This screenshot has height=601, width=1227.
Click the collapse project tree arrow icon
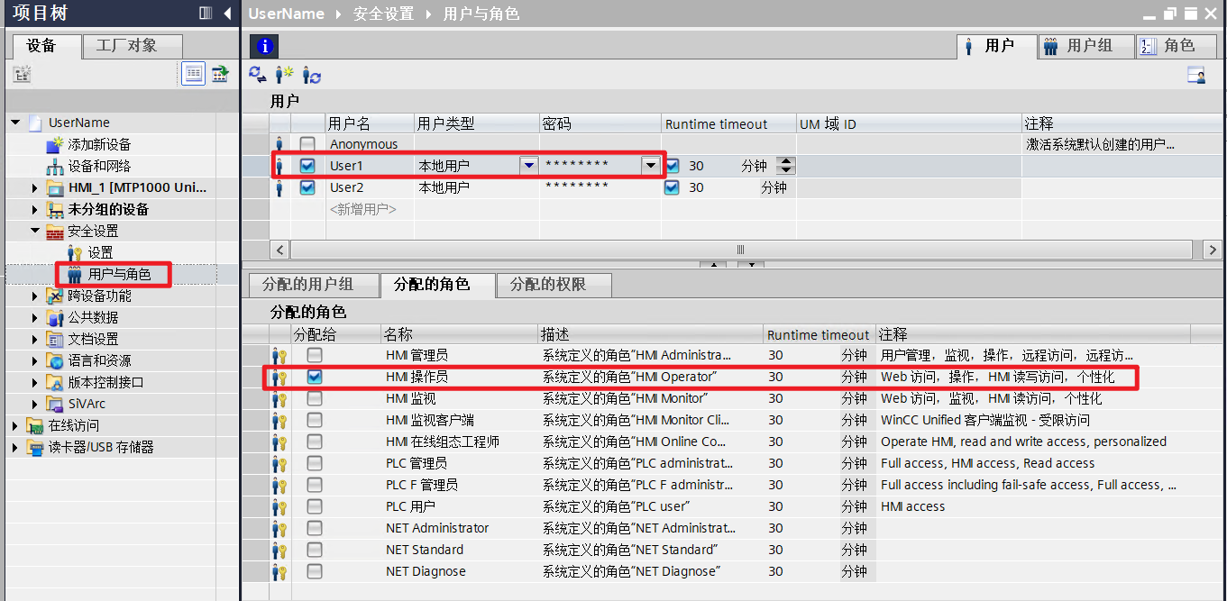[227, 14]
